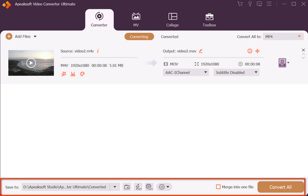Click the Convert All button
The height and width of the screenshot is (196, 308).
280,187
